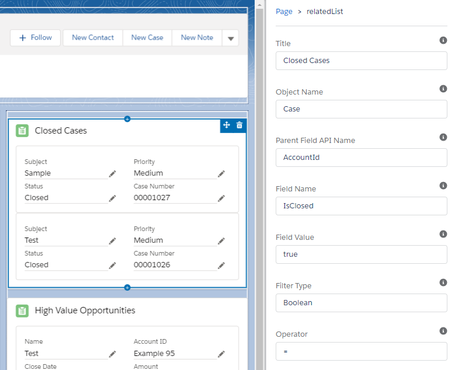This screenshot has width=455, height=370.
Task: Click the 'Example 95' account value
Action: (154, 354)
